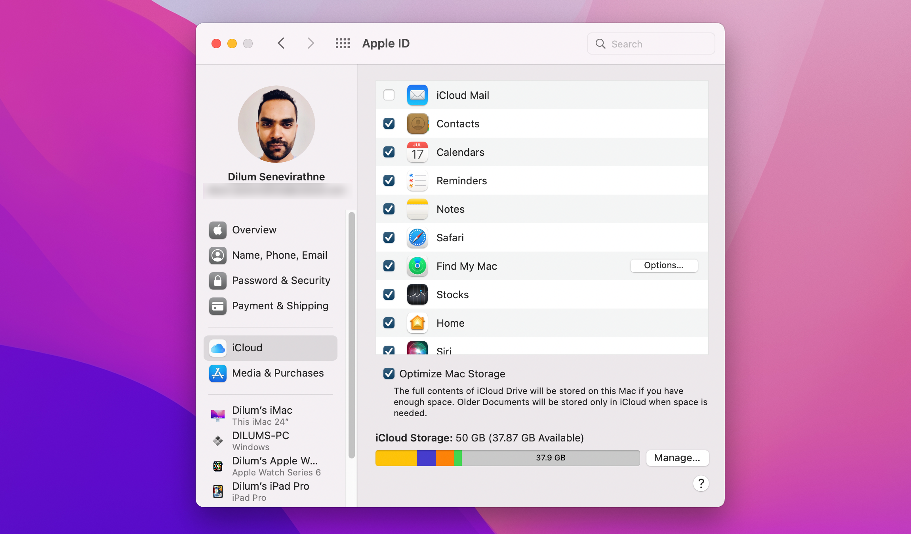
Task: Enable the iCloud Mail checkbox
Action: [389, 95]
